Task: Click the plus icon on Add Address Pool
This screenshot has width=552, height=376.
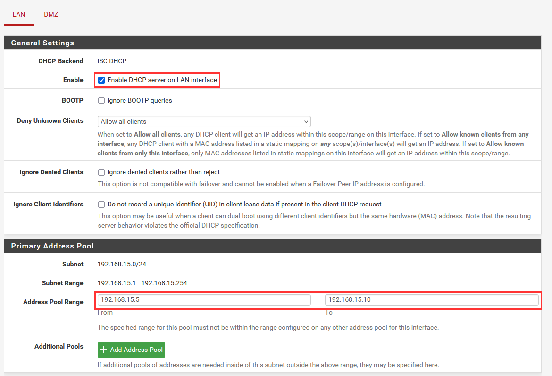Action: [104, 350]
